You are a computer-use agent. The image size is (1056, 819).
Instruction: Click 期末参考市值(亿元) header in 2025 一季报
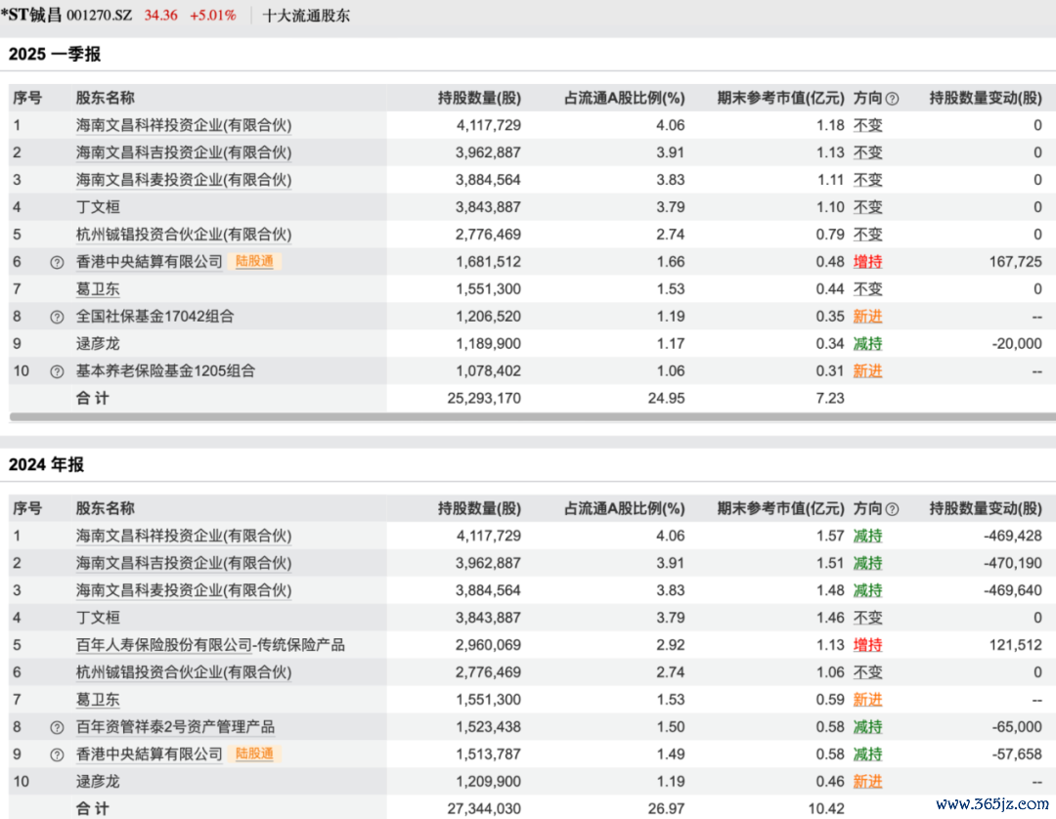click(x=779, y=98)
